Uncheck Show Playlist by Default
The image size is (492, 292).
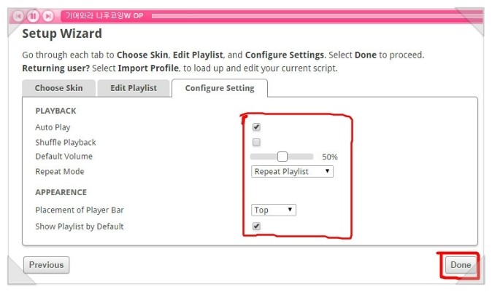256,226
